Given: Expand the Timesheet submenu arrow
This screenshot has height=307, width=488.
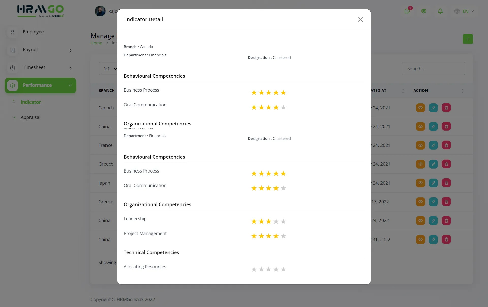Looking at the screenshot, I should click(71, 68).
